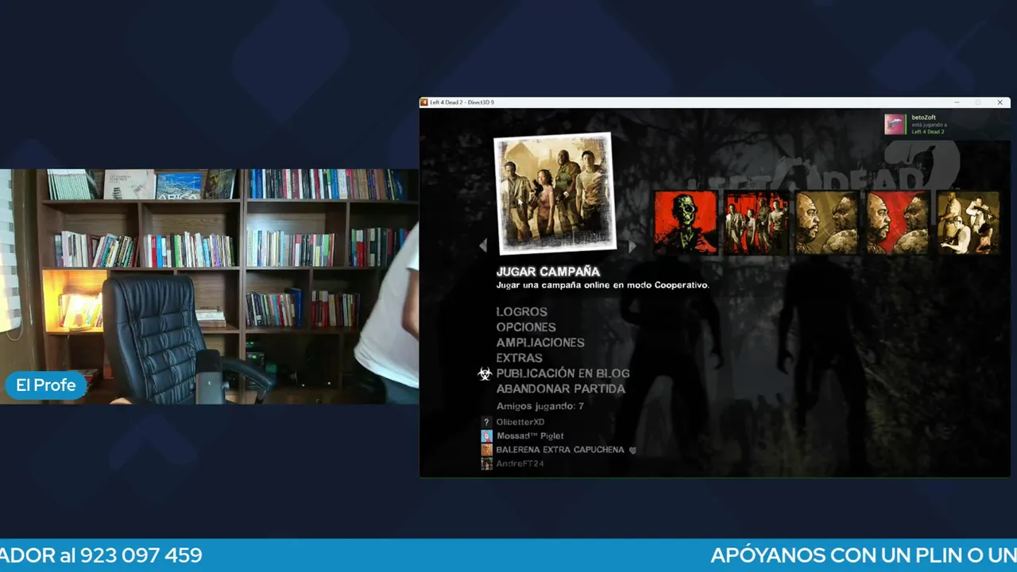Select friend AndreFT24
This screenshot has width=1017, height=572.
coord(520,464)
